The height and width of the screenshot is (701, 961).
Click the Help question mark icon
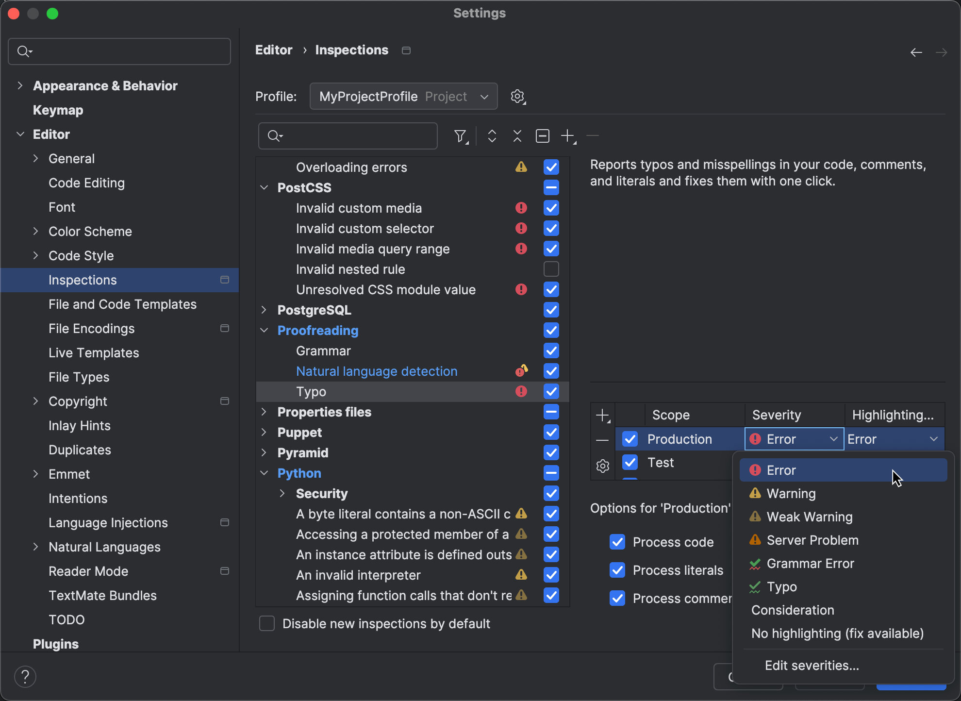pos(25,676)
